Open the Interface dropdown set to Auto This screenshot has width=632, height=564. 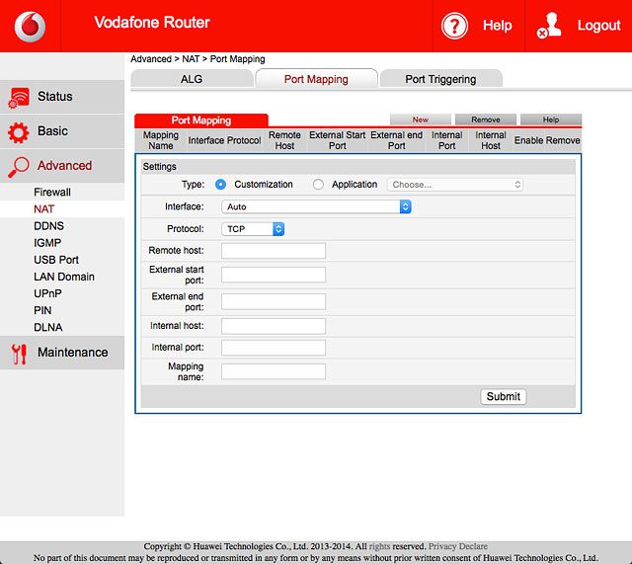pyautogui.click(x=316, y=206)
